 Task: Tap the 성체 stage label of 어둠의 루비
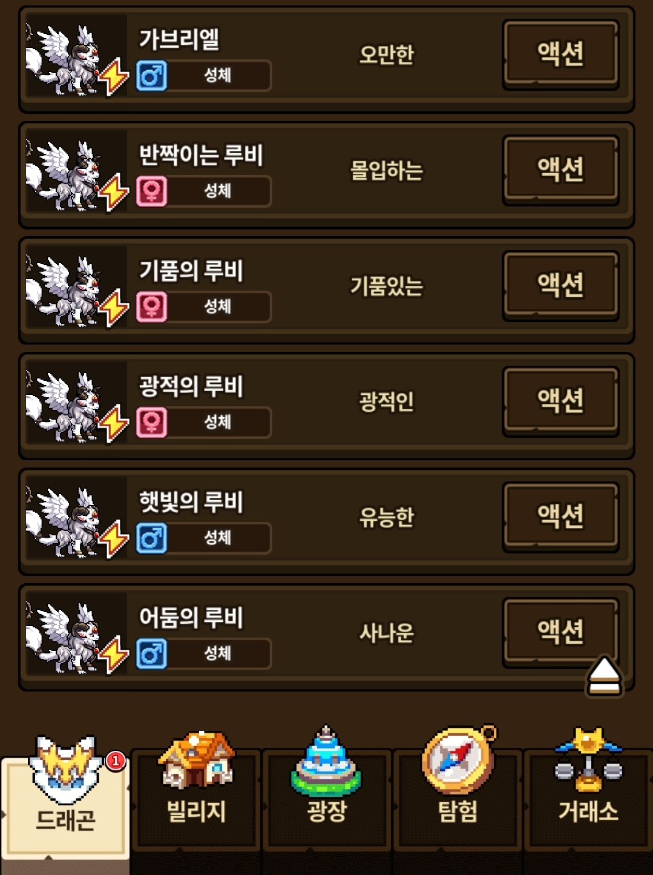(218, 653)
